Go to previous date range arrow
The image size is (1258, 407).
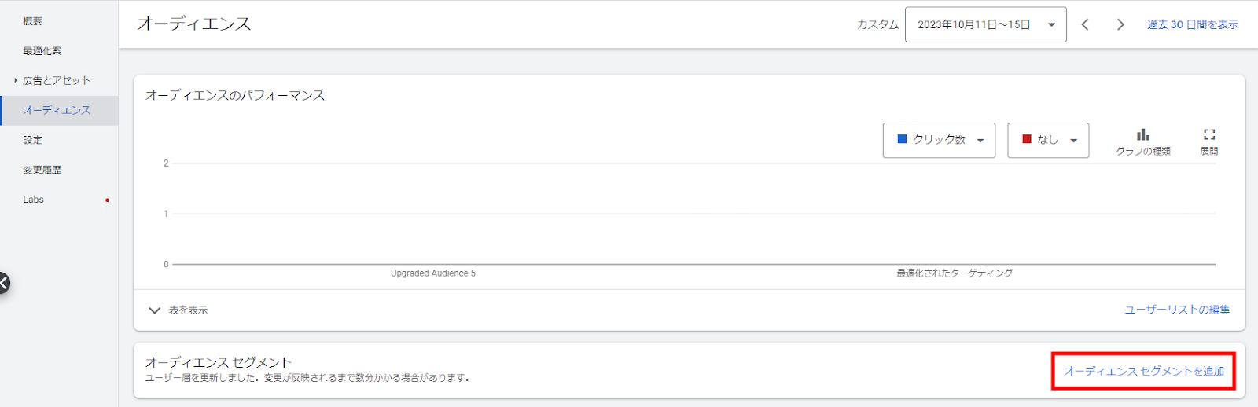tap(1085, 24)
